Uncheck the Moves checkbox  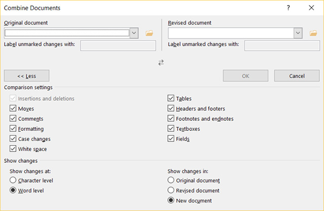tap(13, 109)
